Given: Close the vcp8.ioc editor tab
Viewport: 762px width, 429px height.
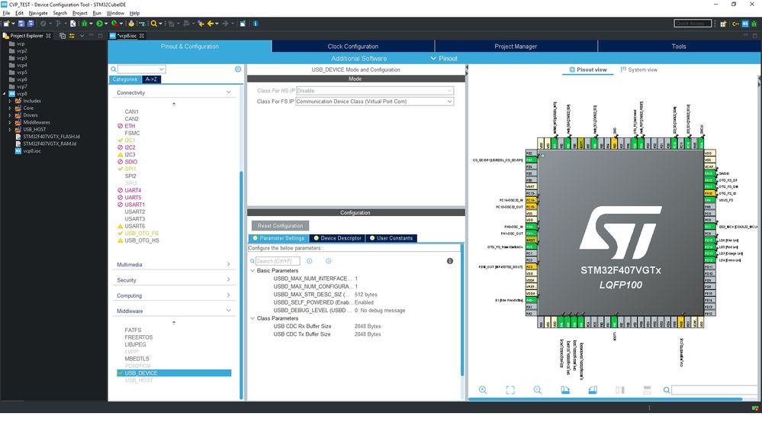Looking at the screenshot, I should (142, 36).
